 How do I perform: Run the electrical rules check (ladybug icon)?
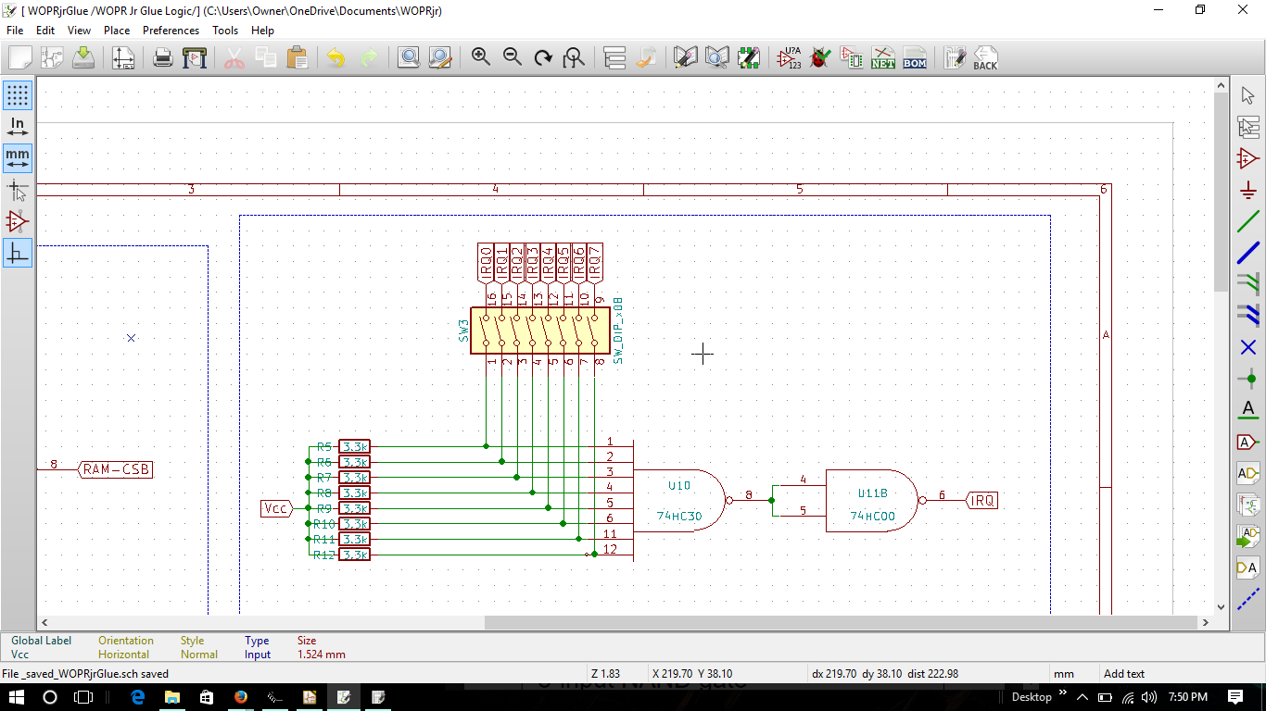pyautogui.click(x=819, y=57)
